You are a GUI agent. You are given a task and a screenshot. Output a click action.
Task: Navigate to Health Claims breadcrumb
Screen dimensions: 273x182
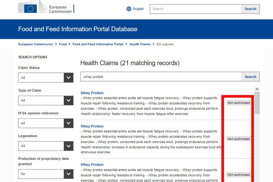141,44
